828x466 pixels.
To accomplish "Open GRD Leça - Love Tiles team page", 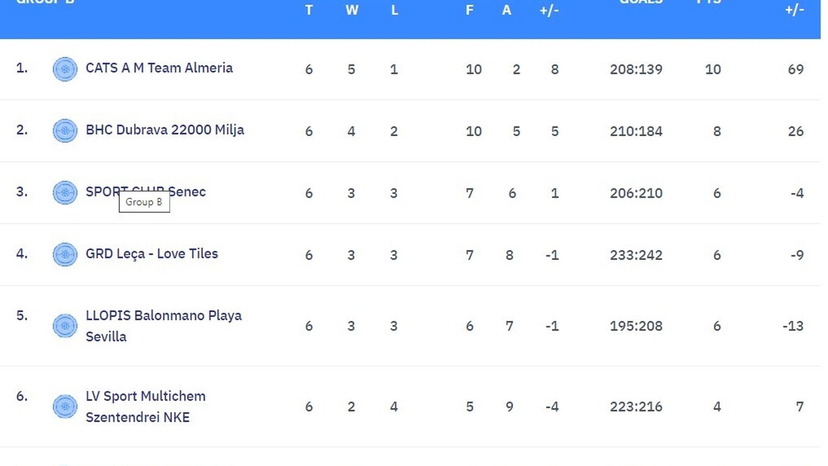I will 151,254.
